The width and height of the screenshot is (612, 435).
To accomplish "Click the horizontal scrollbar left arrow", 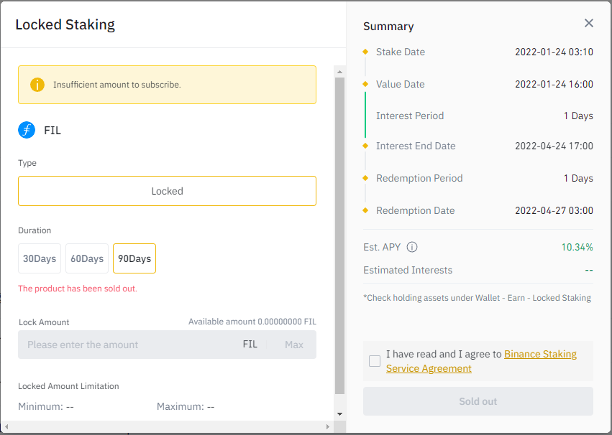I will (6, 427).
